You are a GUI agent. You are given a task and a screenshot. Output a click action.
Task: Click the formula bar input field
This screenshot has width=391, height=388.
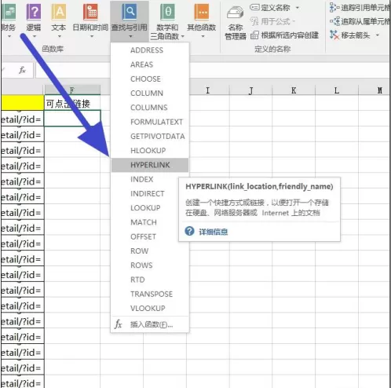click(212, 70)
